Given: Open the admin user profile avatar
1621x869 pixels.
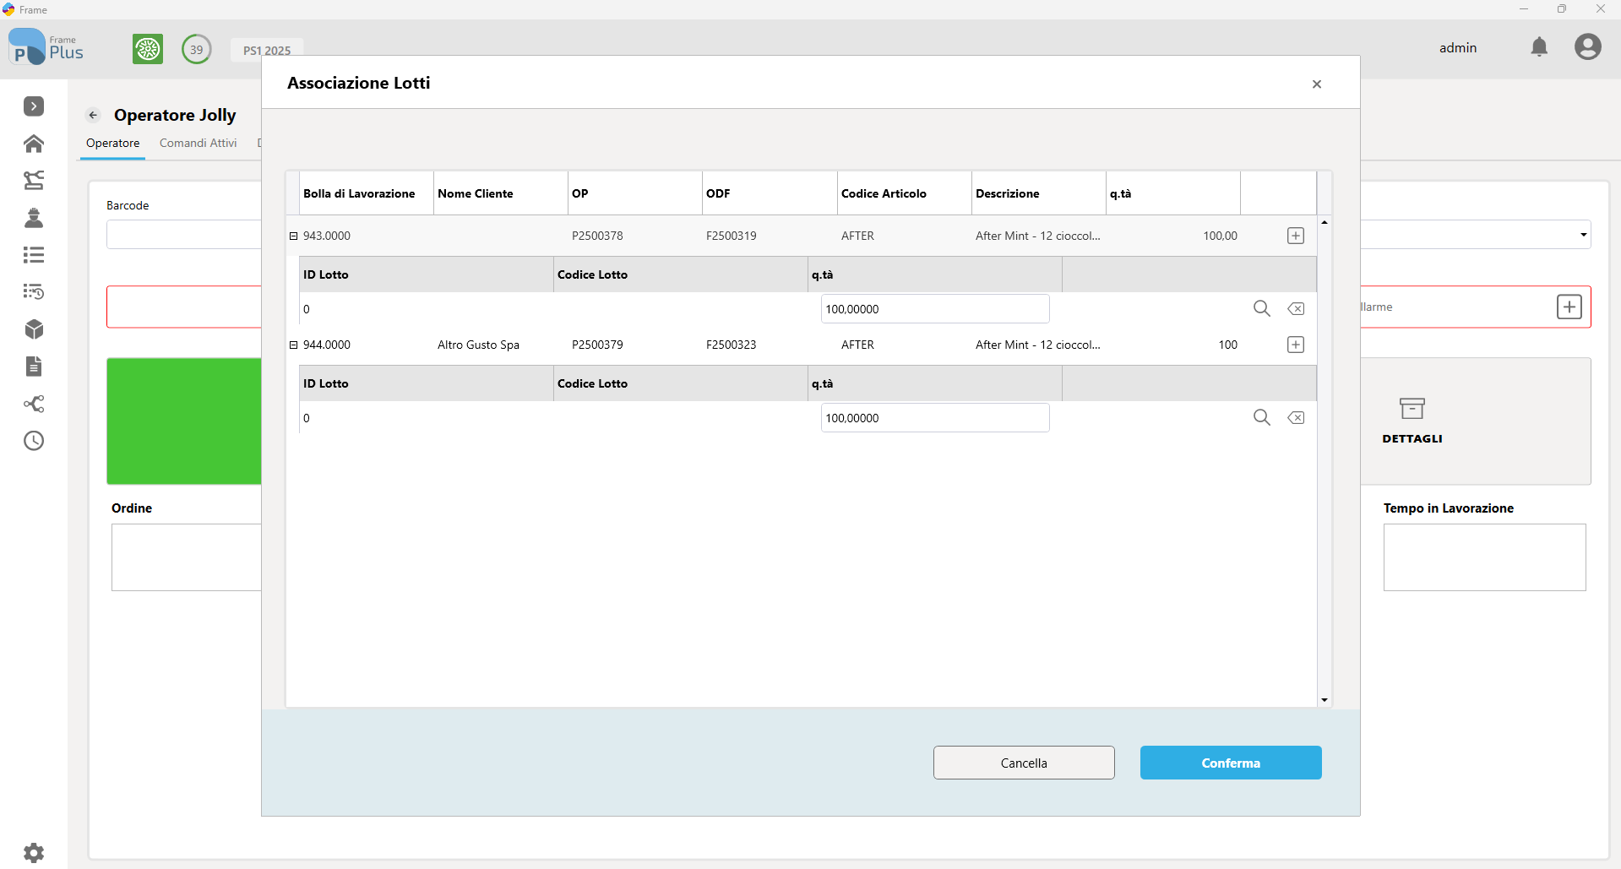Looking at the screenshot, I should pyautogui.click(x=1588, y=47).
